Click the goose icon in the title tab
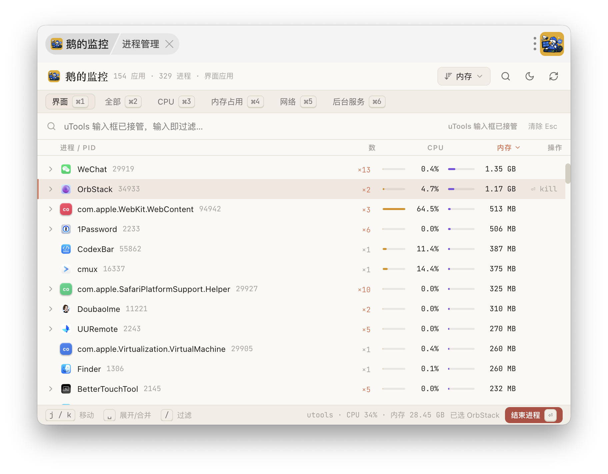The height and width of the screenshot is (474, 608). pyautogui.click(x=57, y=44)
